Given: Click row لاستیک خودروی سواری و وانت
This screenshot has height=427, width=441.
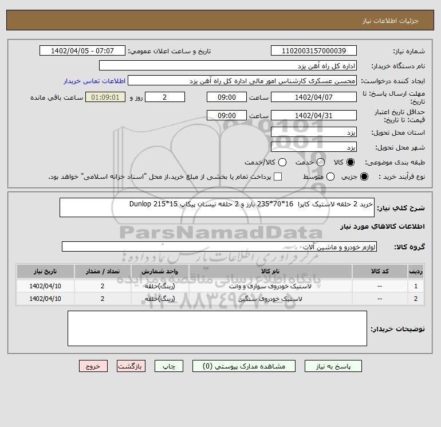Looking at the screenshot, I should (x=220, y=286).
